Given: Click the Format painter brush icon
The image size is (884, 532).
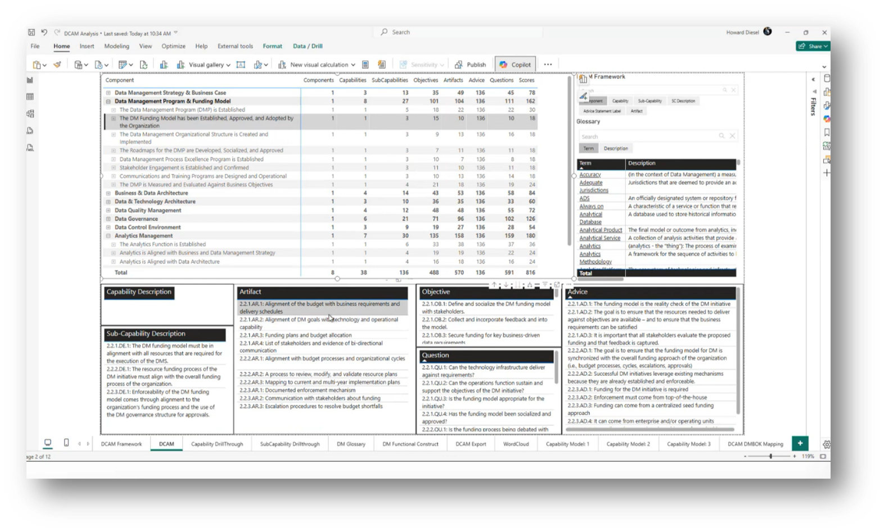Looking at the screenshot, I should coord(57,65).
